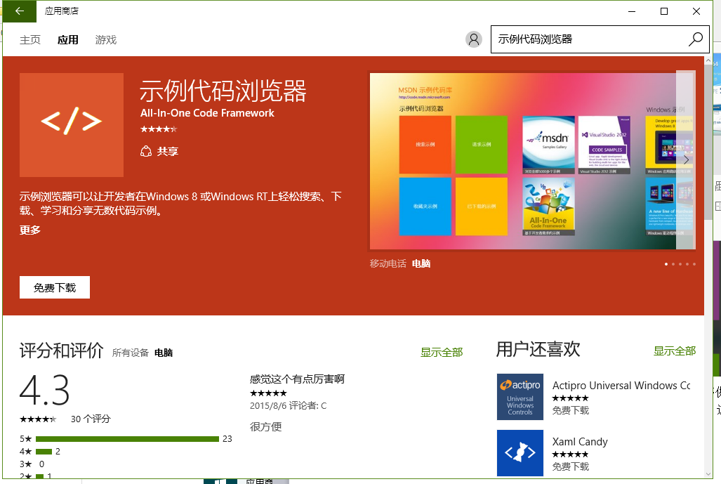Screen dimensions: 721x484
Task: Show all ratings via 显示全部
Action: tap(442, 353)
